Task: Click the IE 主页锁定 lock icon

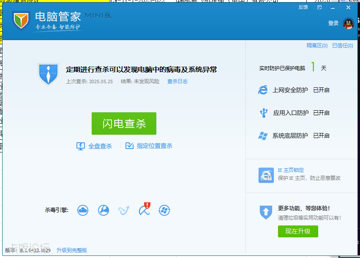Action: (x=266, y=175)
